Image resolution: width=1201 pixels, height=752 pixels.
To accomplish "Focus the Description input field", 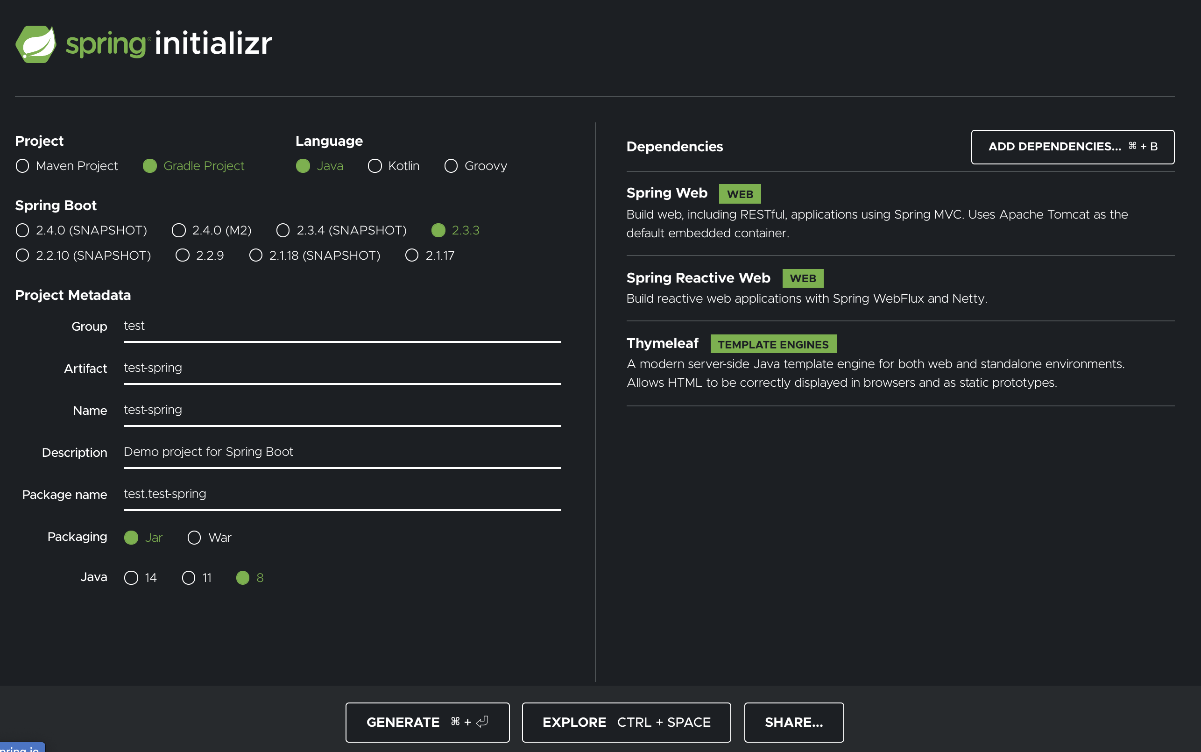I will click(342, 452).
